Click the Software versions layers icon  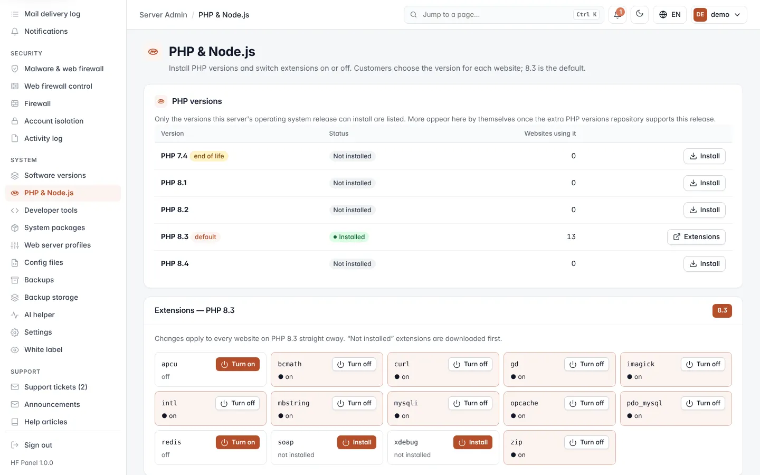[15, 175]
